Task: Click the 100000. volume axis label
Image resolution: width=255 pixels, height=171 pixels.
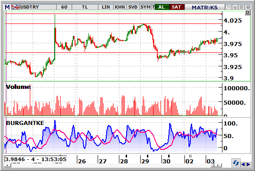Action: click(x=236, y=88)
